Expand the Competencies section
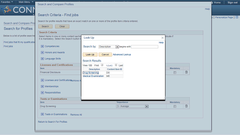The width and height of the screenshot is (240, 135). [42, 46]
